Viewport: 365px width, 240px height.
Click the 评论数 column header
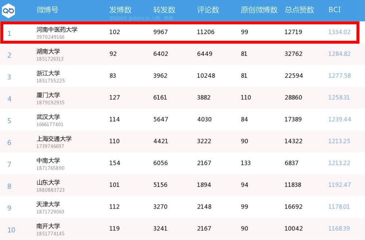208,10
